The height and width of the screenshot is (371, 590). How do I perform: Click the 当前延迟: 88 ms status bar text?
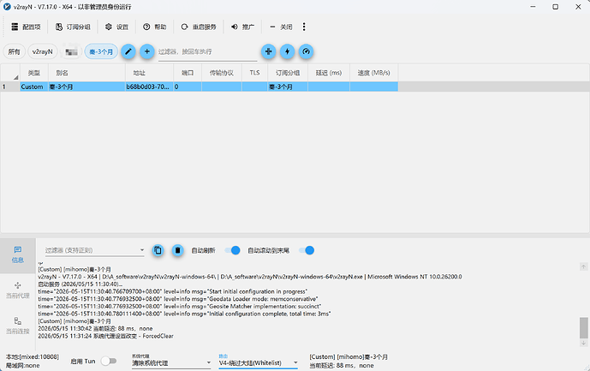click(342, 365)
